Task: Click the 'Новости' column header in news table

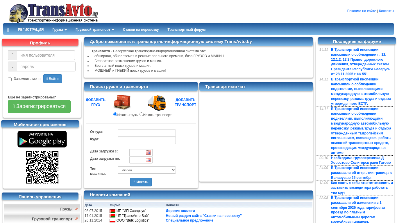Action: [x=173, y=205]
